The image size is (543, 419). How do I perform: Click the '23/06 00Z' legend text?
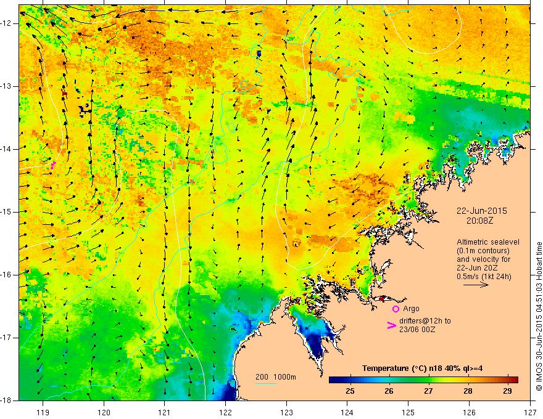pos(417,330)
